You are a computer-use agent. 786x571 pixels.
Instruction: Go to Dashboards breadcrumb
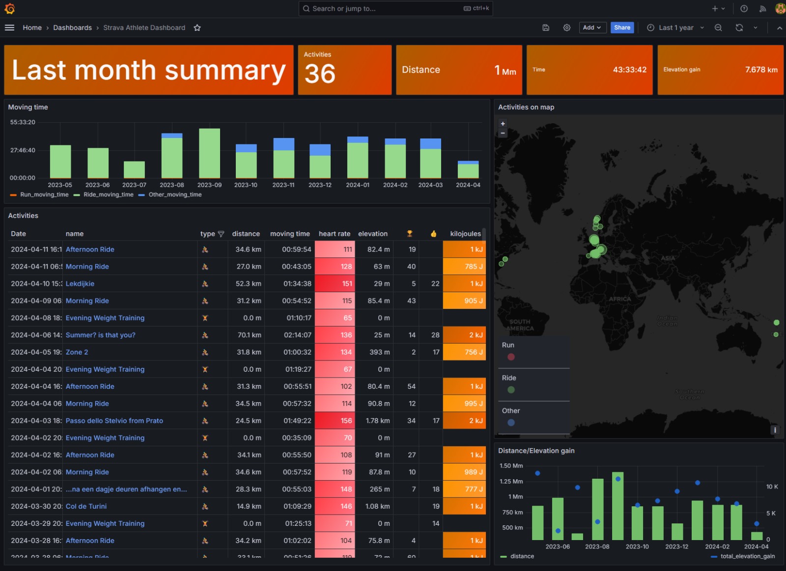[x=72, y=27]
